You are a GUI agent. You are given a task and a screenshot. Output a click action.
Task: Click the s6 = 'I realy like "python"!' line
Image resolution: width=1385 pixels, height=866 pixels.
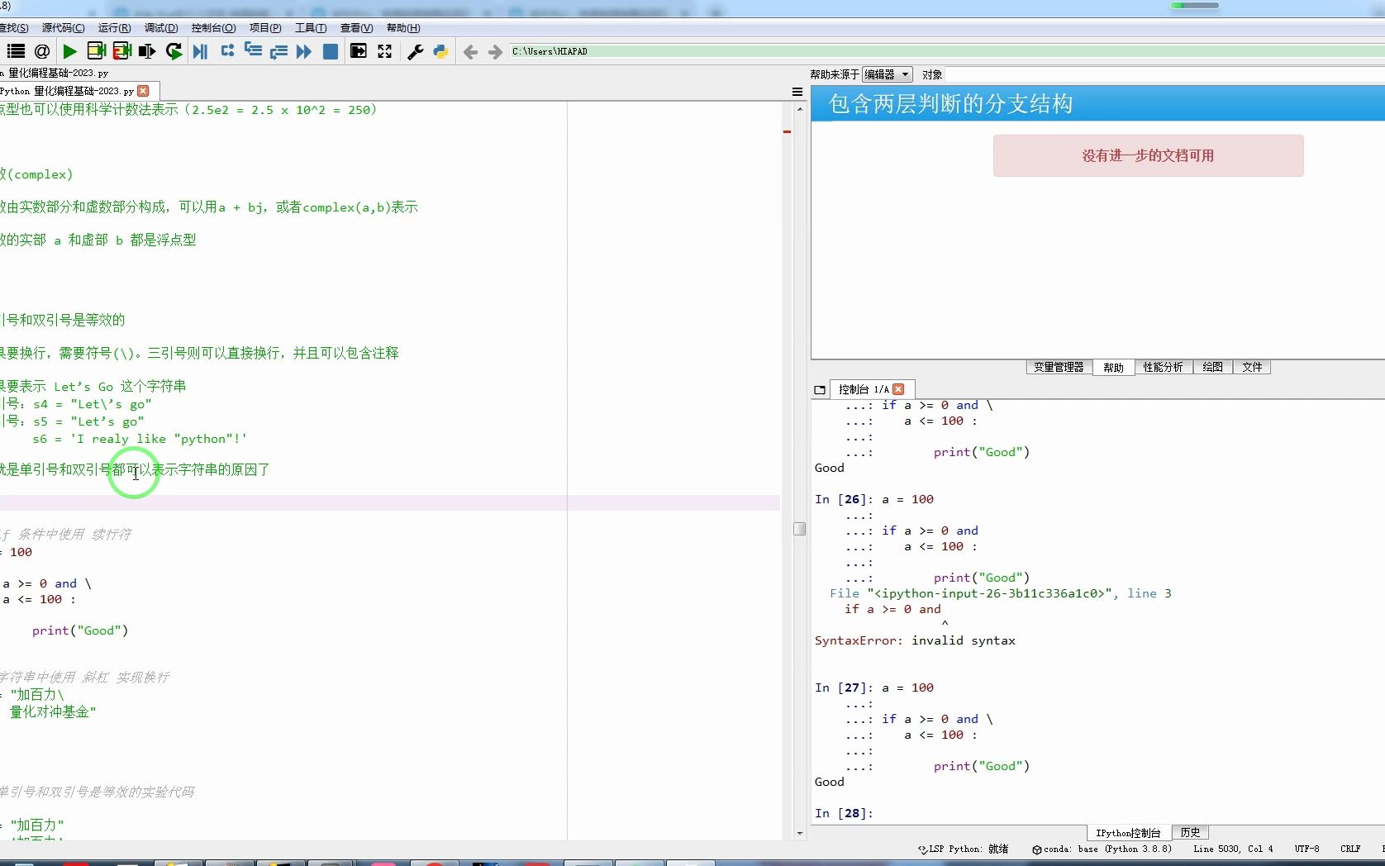point(140,439)
